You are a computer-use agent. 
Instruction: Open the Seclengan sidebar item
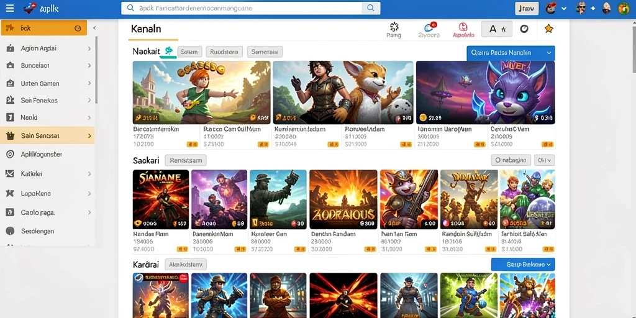click(47, 231)
